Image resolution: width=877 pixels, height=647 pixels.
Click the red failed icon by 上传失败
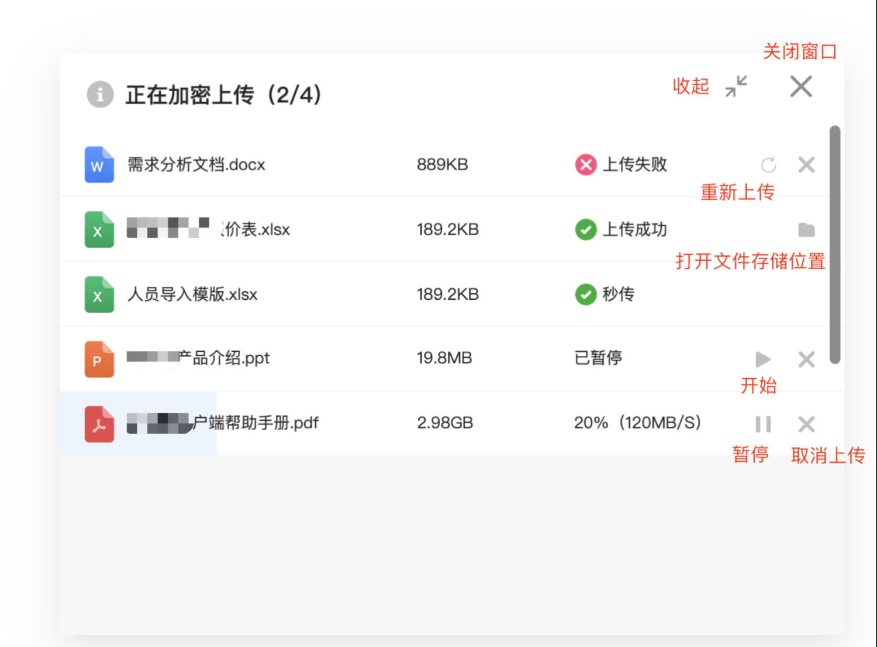click(585, 165)
